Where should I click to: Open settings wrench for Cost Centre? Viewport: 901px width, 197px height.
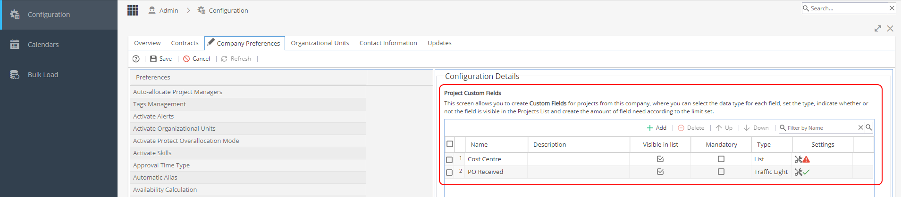(x=799, y=159)
